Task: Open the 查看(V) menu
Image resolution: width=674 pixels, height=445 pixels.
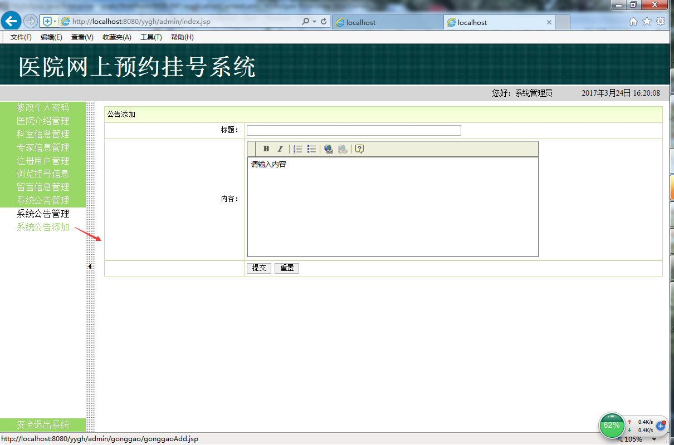Action: tap(82, 37)
